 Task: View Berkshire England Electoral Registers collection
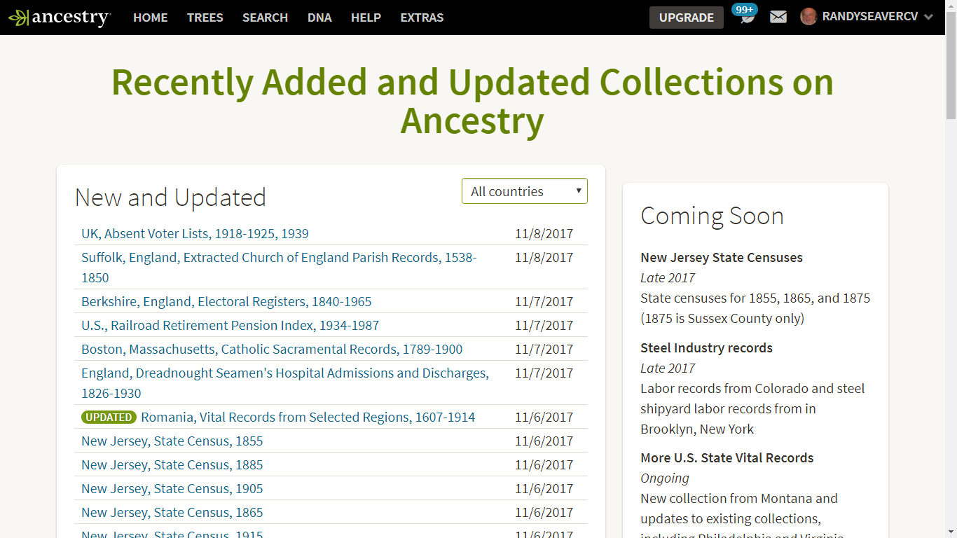click(x=226, y=301)
